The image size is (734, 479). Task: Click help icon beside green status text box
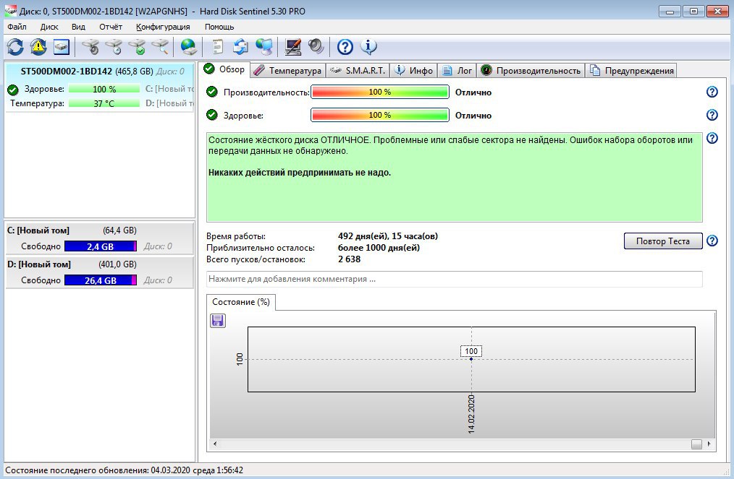click(712, 138)
